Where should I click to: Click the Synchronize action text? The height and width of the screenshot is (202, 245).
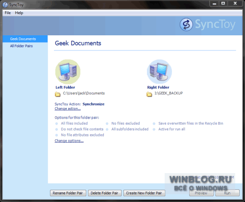tap(94, 104)
